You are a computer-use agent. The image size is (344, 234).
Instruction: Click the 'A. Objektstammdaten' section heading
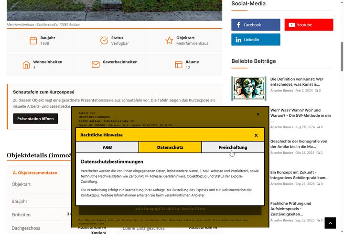click(35, 173)
